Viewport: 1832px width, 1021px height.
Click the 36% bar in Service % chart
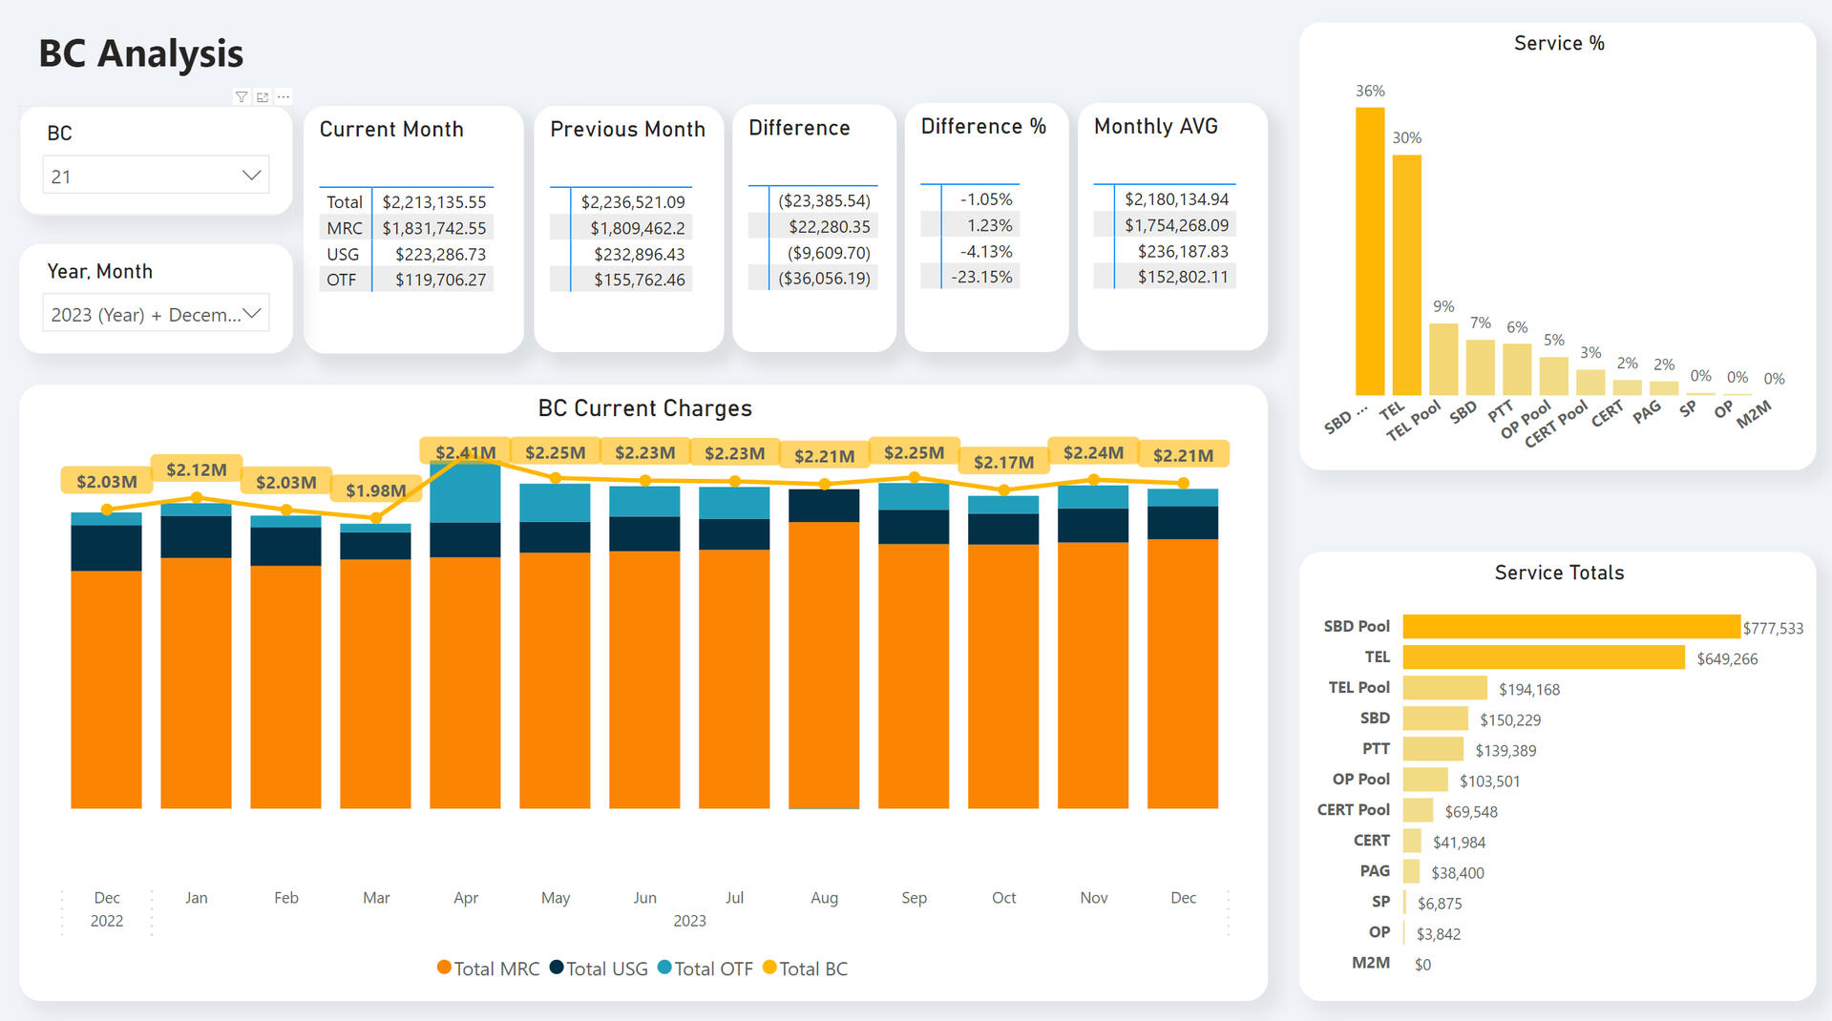[1370, 251]
